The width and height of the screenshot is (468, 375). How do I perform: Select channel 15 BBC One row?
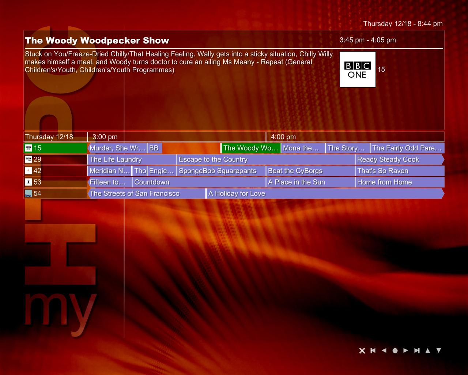click(x=55, y=148)
